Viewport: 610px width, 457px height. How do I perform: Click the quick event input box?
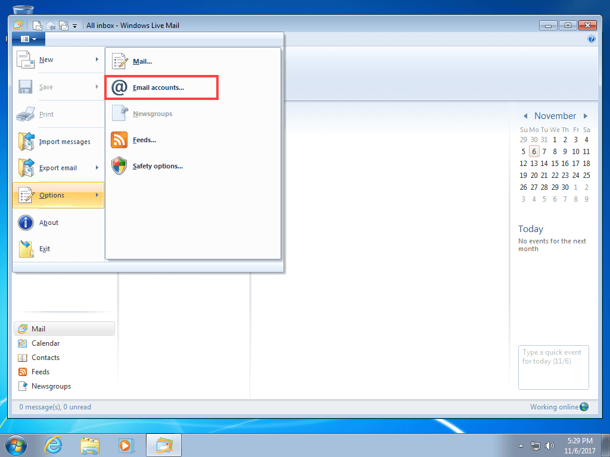(553, 367)
